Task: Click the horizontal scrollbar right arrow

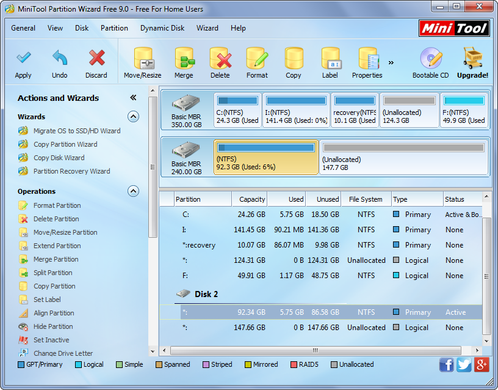Action: click(x=477, y=350)
